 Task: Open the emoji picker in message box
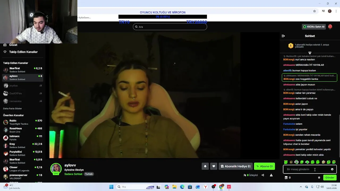click(x=332, y=169)
